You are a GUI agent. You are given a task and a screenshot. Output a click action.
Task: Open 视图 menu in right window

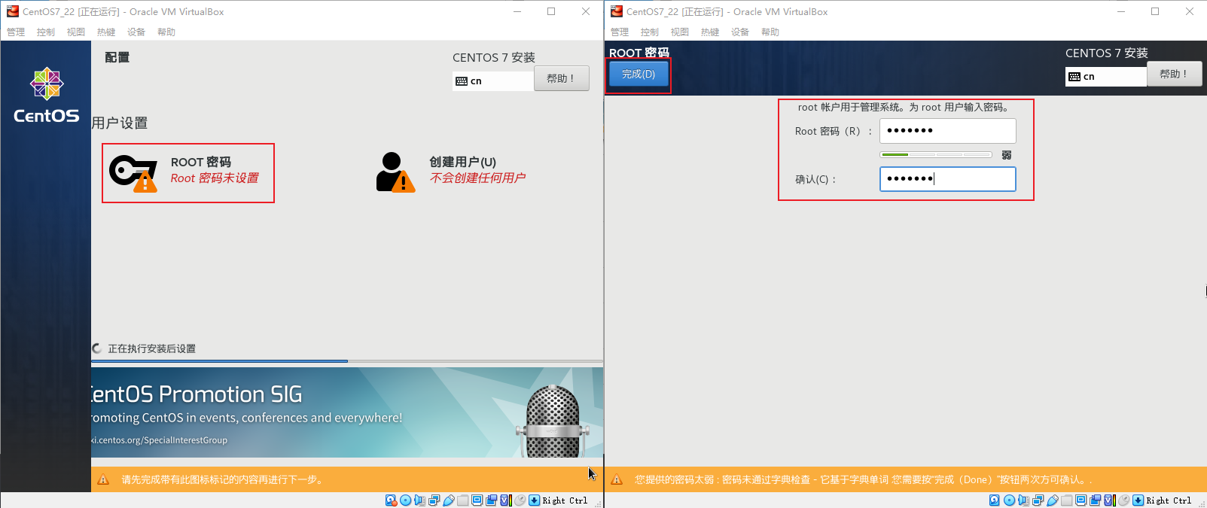click(680, 32)
